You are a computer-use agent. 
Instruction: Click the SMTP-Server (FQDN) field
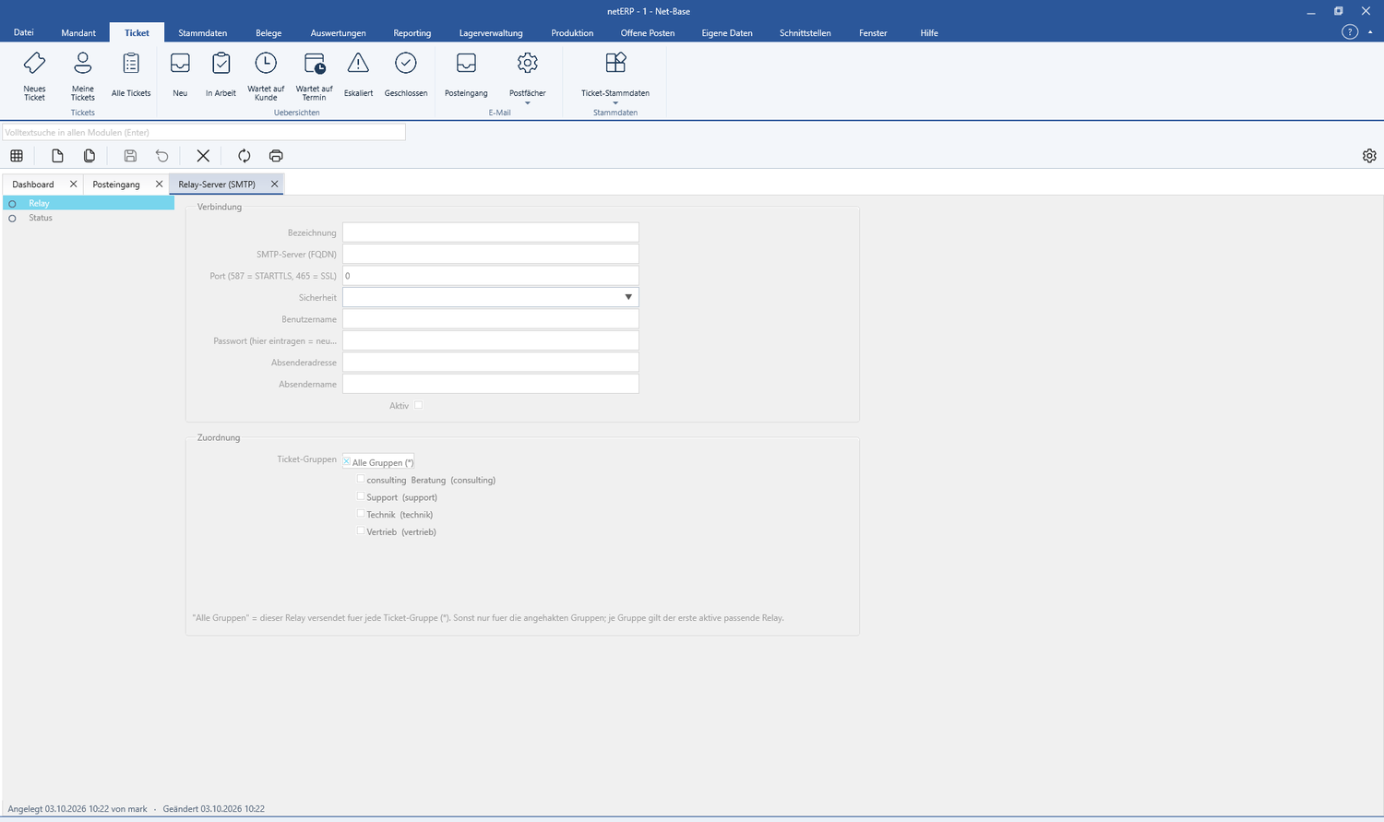[491, 254]
